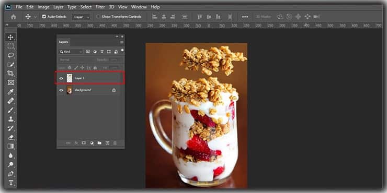Toggle smart object filter in Layers panel

click(x=116, y=52)
